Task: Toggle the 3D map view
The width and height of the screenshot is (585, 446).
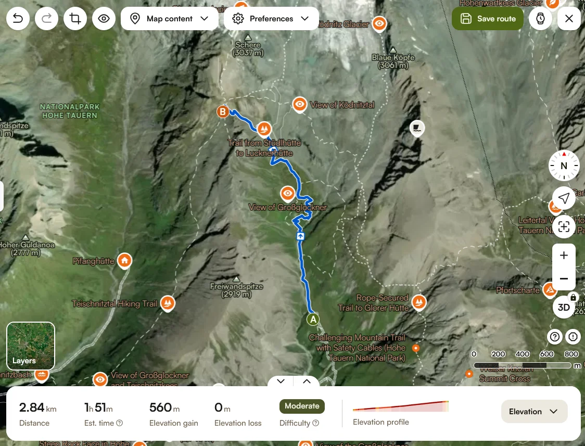Action: point(564,307)
